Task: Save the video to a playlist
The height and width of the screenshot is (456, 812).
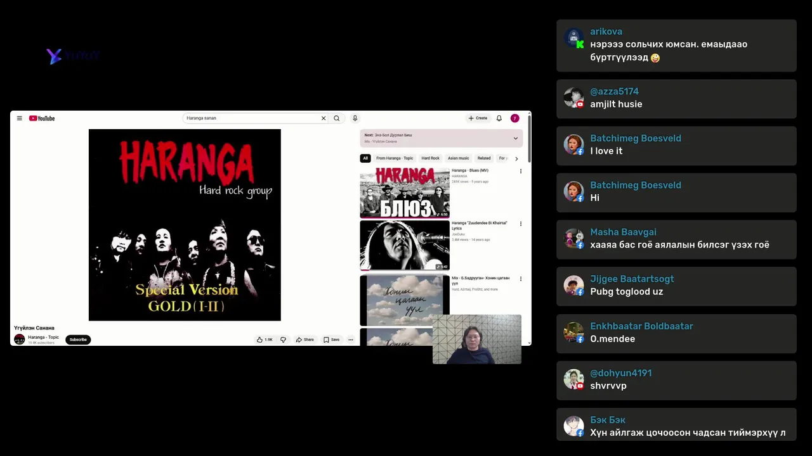Action: point(331,339)
